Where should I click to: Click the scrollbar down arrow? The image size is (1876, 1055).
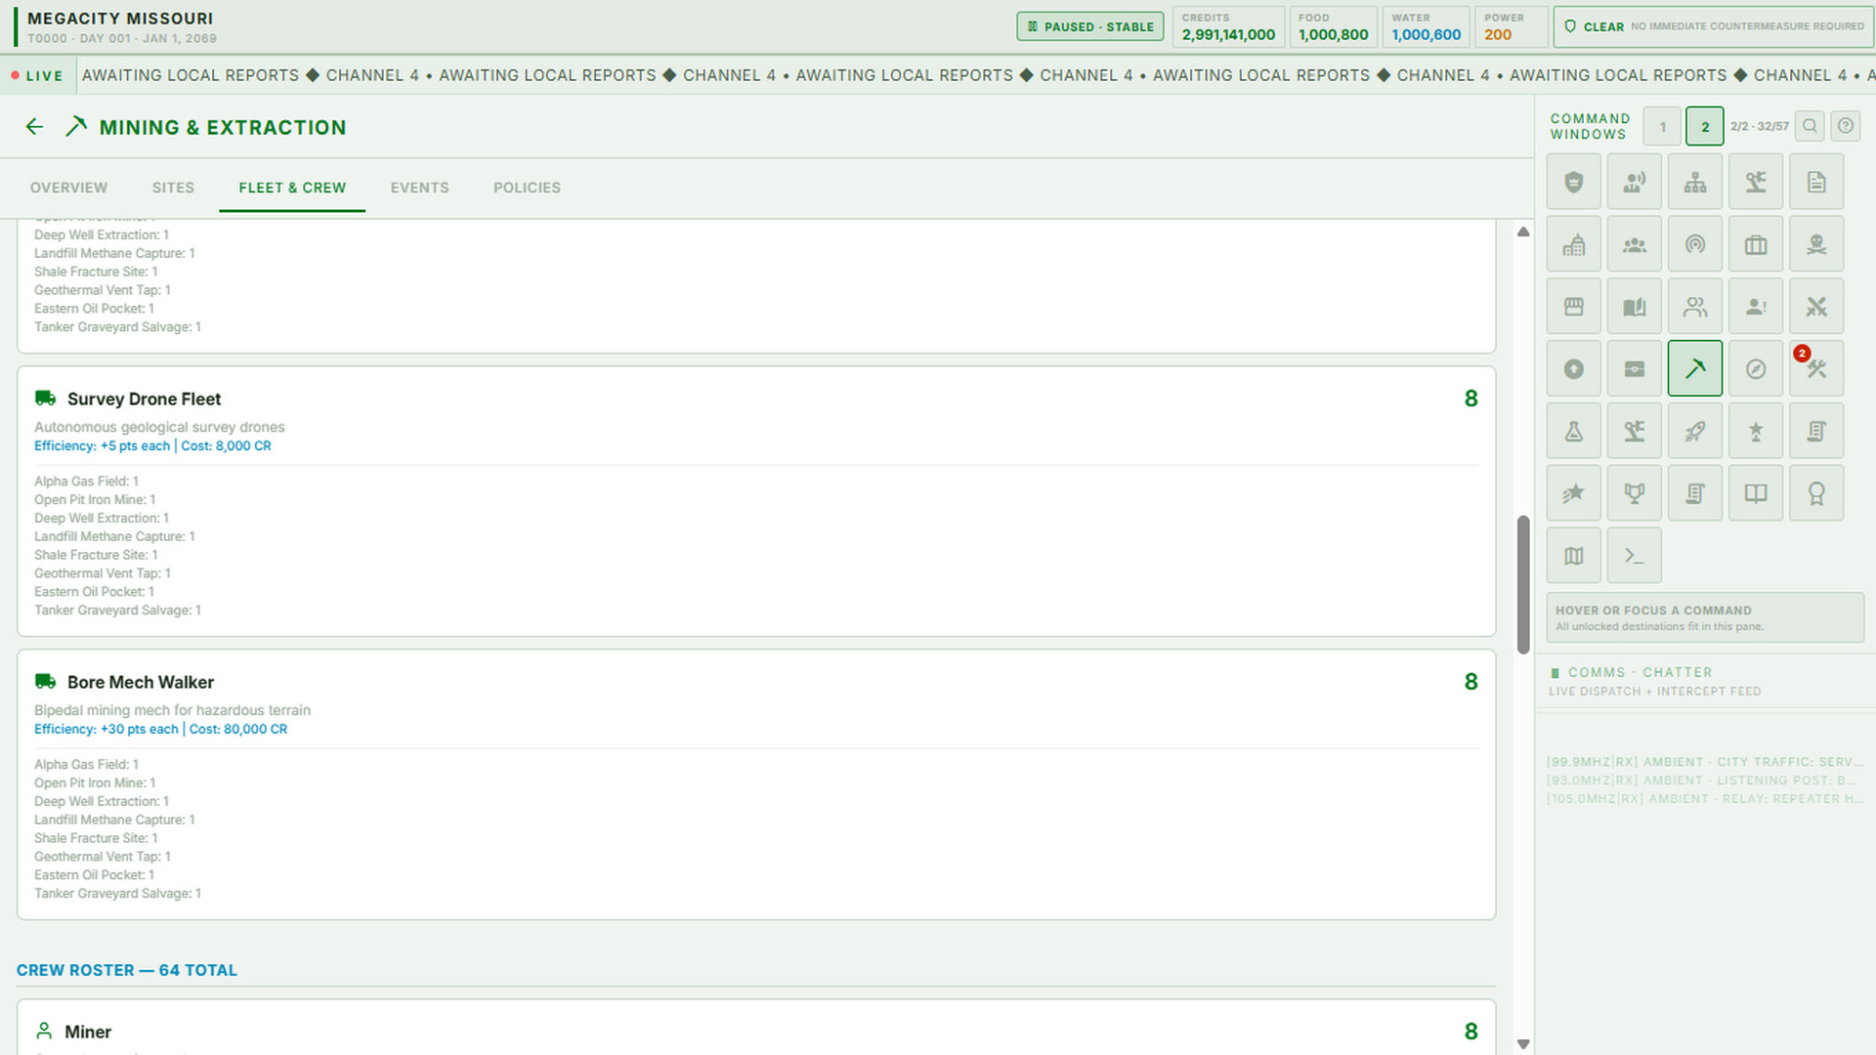(x=1522, y=1044)
